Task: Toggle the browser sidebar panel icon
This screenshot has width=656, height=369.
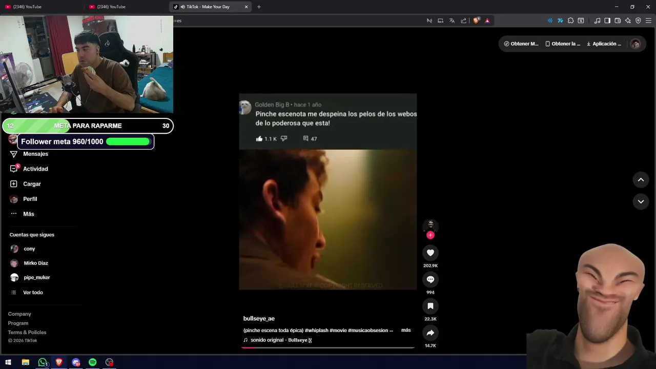Action: [607, 20]
